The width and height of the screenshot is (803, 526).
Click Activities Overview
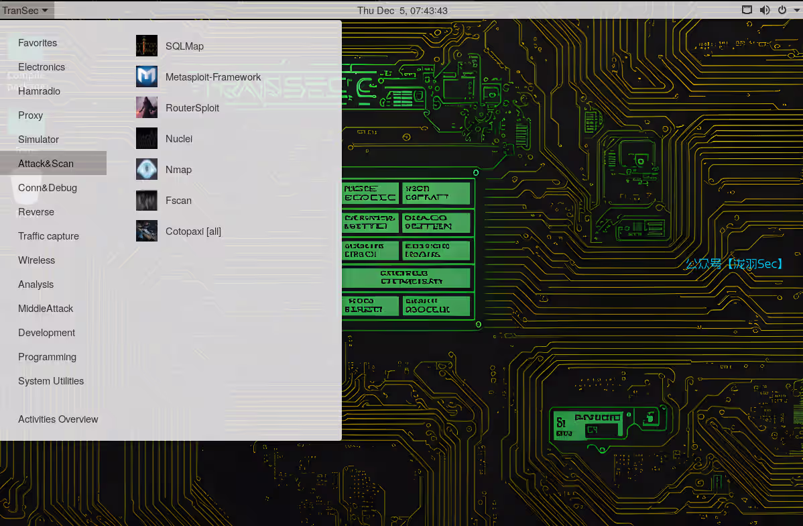pos(58,419)
